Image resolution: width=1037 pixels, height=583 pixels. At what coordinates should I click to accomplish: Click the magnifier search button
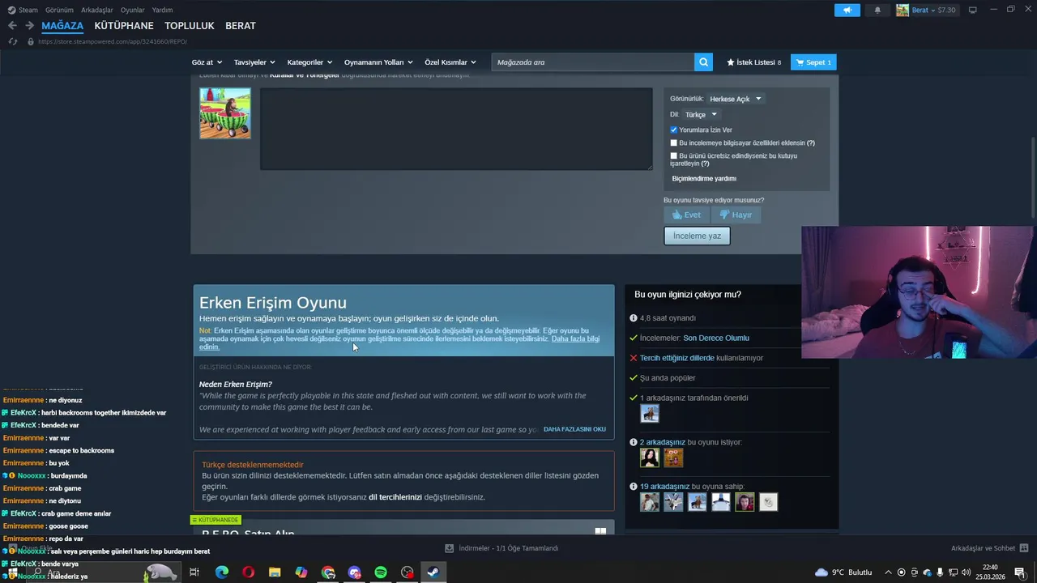pos(704,62)
